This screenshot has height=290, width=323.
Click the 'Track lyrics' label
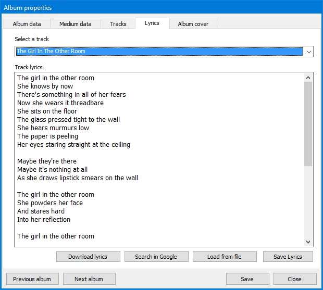coord(29,67)
